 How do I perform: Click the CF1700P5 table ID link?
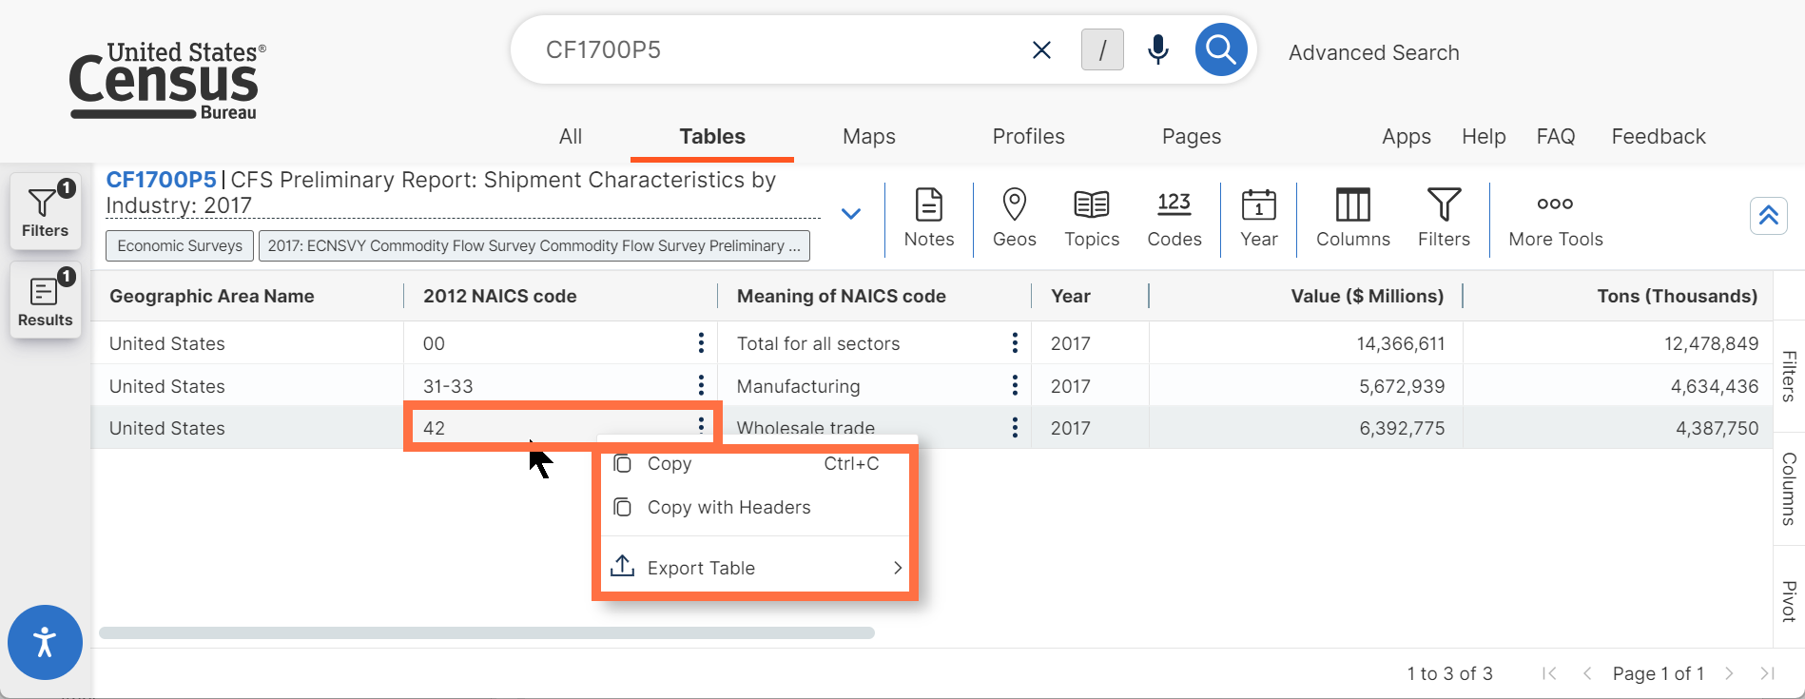tap(161, 180)
